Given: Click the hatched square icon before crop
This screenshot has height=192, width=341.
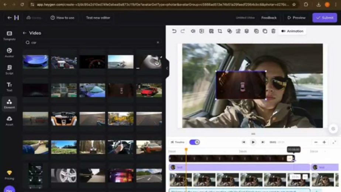Looking at the screenshot, I should [211, 31].
